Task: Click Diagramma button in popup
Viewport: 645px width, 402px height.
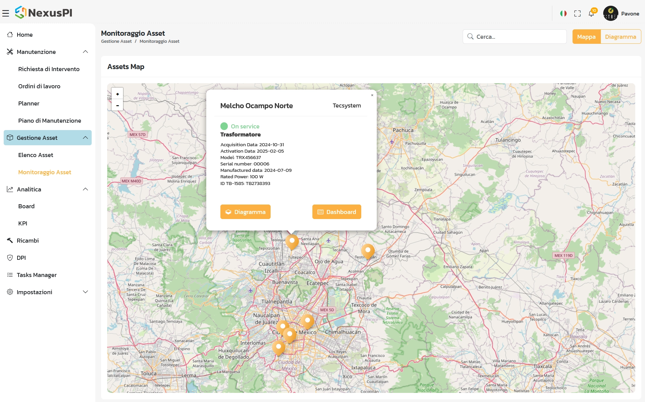Action: pyautogui.click(x=245, y=212)
